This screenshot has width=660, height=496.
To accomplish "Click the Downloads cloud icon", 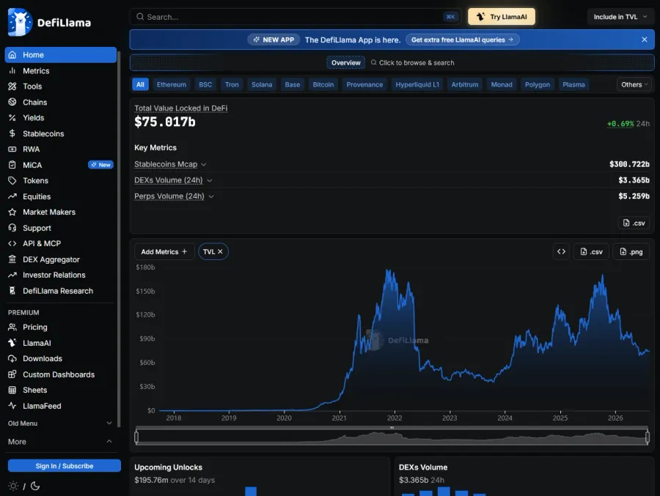I will click(12, 358).
